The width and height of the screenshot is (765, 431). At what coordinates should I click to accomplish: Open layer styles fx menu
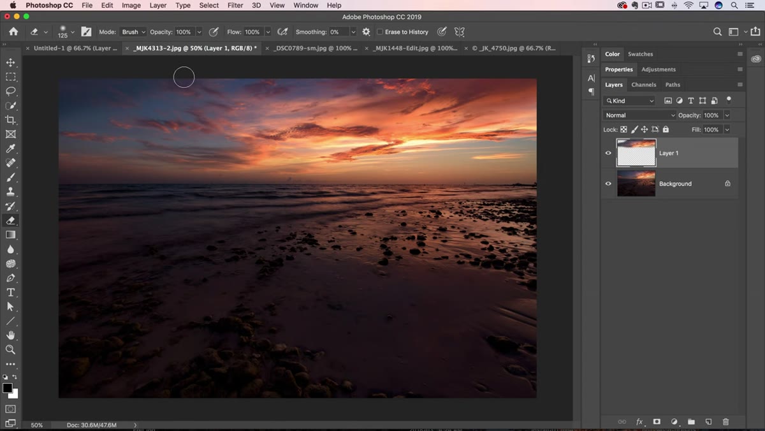tap(639, 422)
